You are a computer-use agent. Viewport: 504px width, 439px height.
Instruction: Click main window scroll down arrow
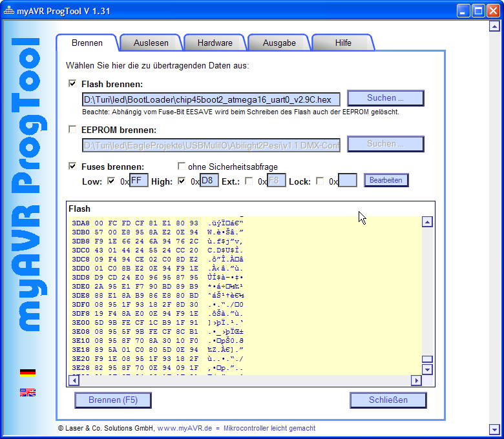point(494,429)
